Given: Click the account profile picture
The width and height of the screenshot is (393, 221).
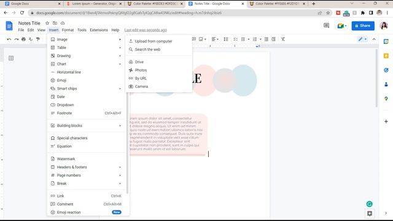Looking at the screenshot, I should point(384,26).
